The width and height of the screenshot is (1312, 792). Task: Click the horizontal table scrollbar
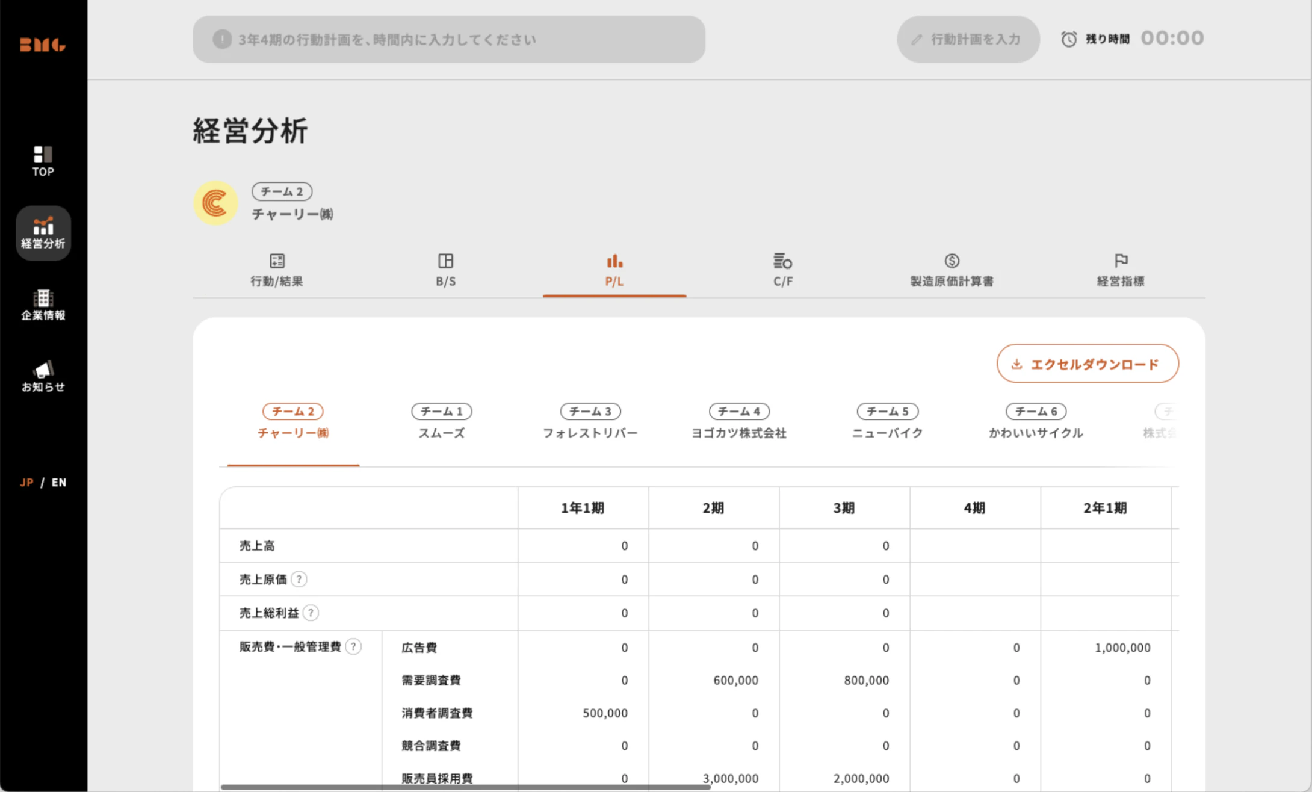[x=465, y=787]
